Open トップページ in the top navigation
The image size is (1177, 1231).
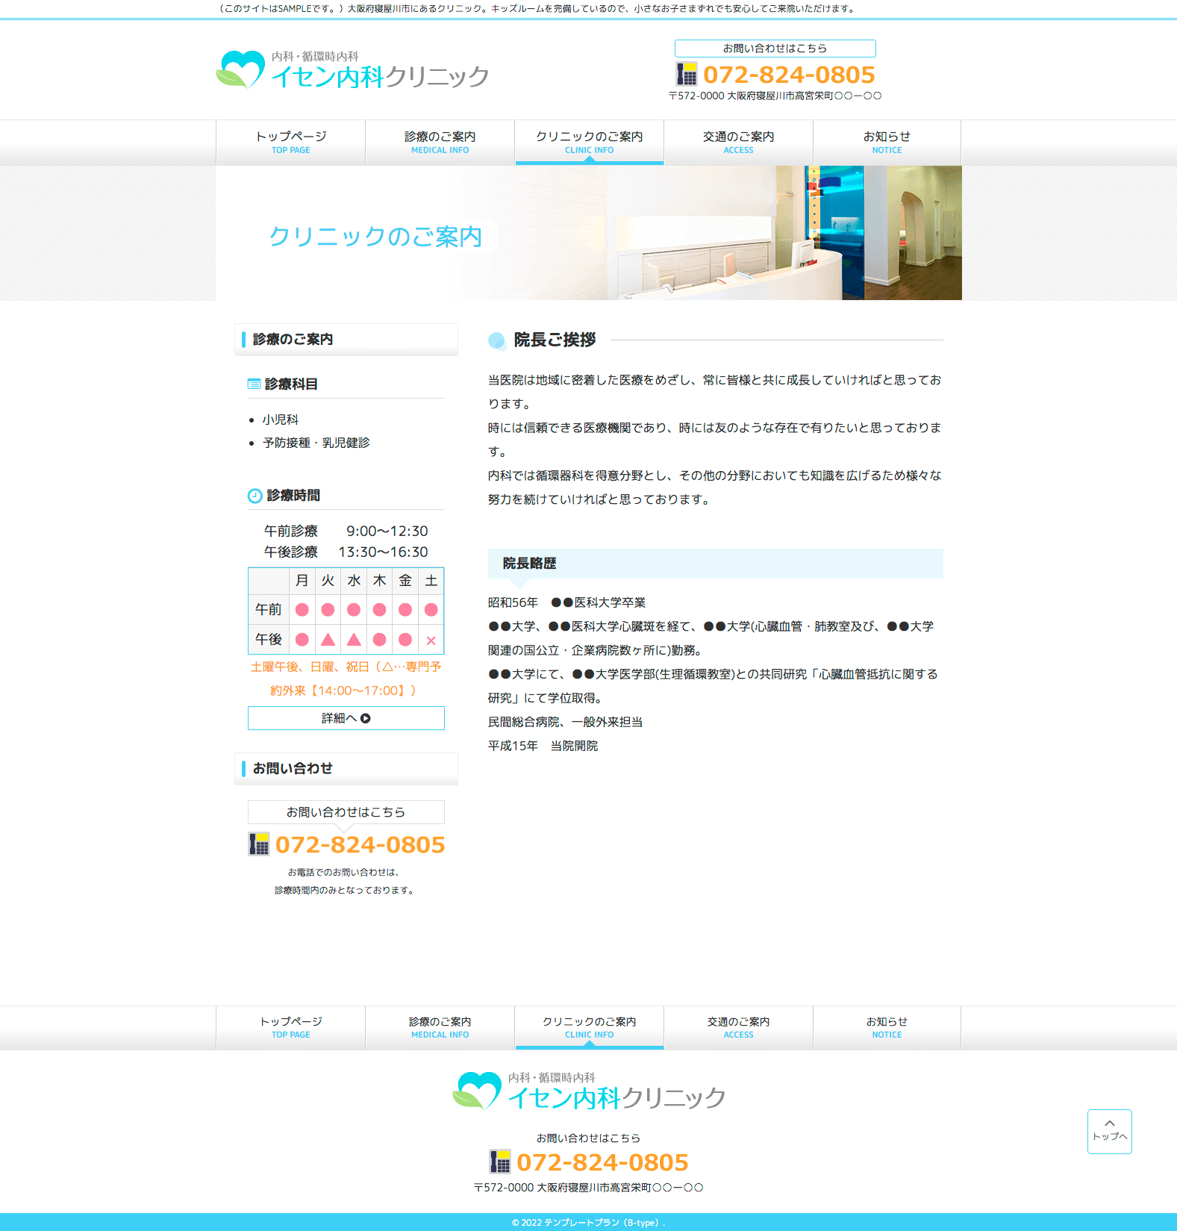coord(290,142)
